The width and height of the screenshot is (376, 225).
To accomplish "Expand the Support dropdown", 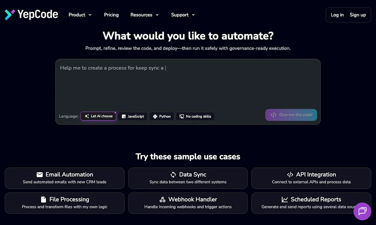I will tap(182, 15).
